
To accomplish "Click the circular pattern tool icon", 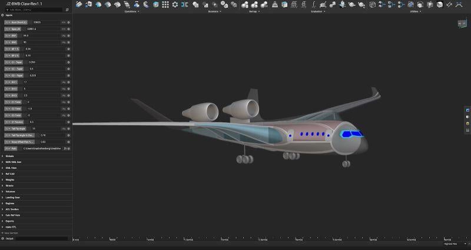I will click(175, 5).
